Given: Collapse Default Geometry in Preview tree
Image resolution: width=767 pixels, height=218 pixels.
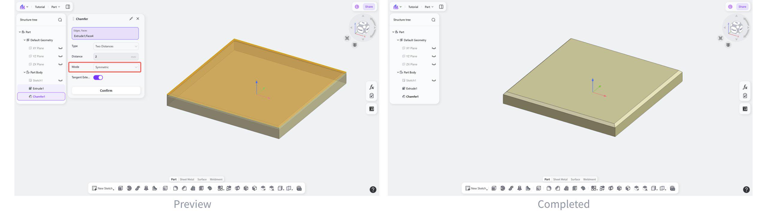Looking at the screenshot, I should [25, 40].
